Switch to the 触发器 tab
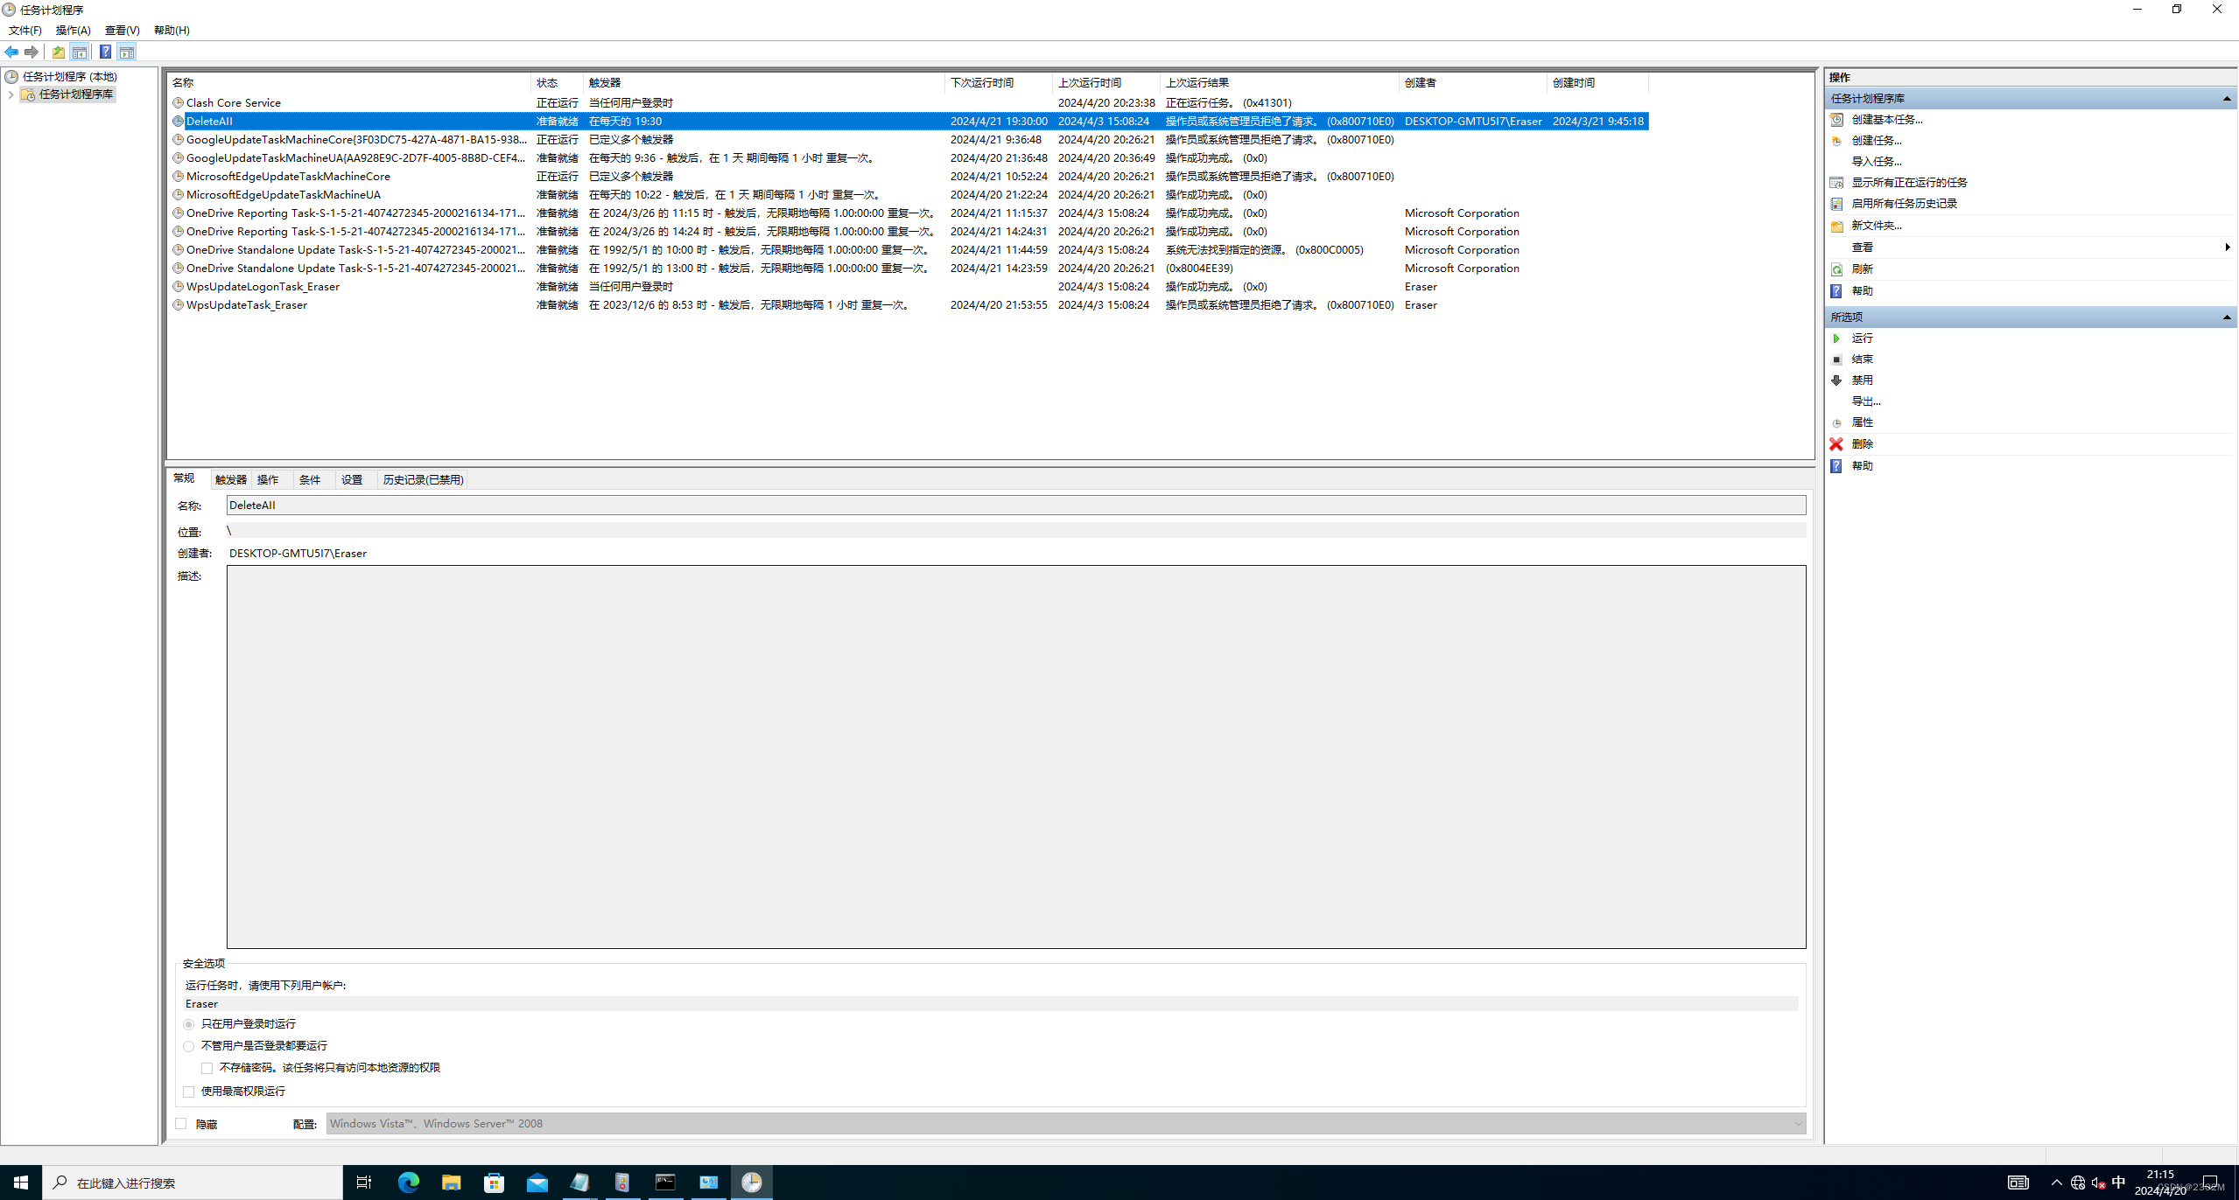The height and width of the screenshot is (1200, 2239). [x=230, y=480]
